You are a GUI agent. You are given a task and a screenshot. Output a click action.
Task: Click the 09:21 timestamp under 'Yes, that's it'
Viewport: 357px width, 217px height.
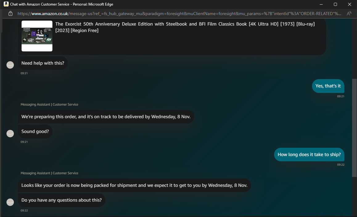click(341, 96)
